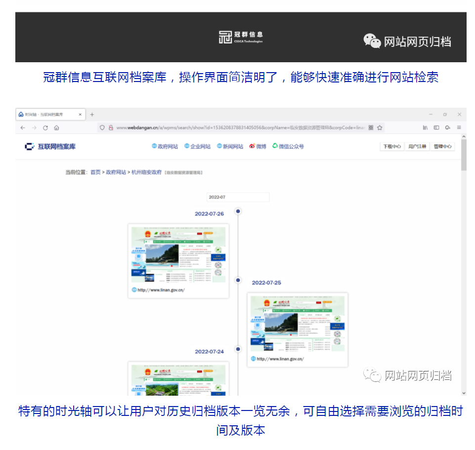Open the 企业网站 navigation item
Image resolution: width=475 pixels, height=450 pixels.
click(x=197, y=147)
